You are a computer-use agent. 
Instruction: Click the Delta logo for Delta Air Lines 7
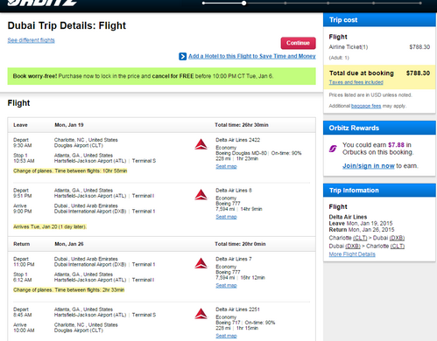click(201, 263)
